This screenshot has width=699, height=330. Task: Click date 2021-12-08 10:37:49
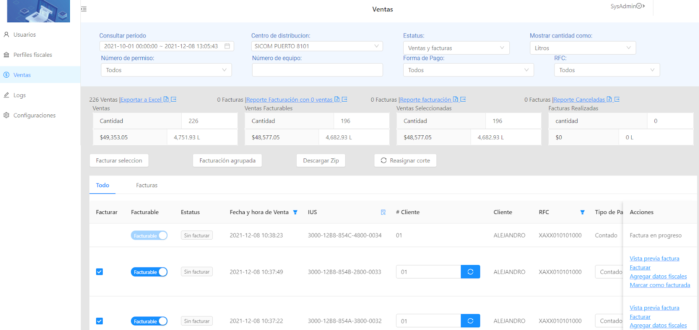(256, 272)
